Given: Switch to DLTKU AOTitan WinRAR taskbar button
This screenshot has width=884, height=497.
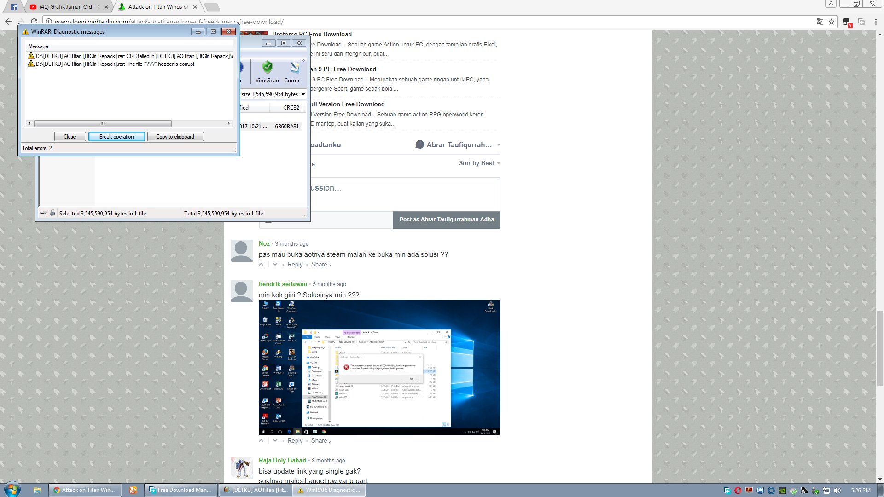Looking at the screenshot, I should 256,490.
